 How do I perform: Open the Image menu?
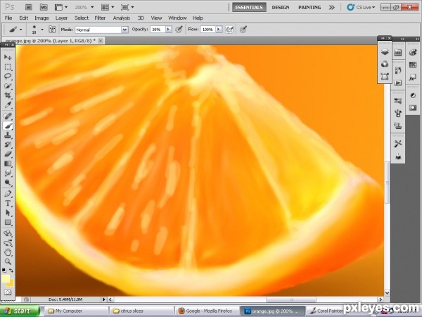(41, 18)
